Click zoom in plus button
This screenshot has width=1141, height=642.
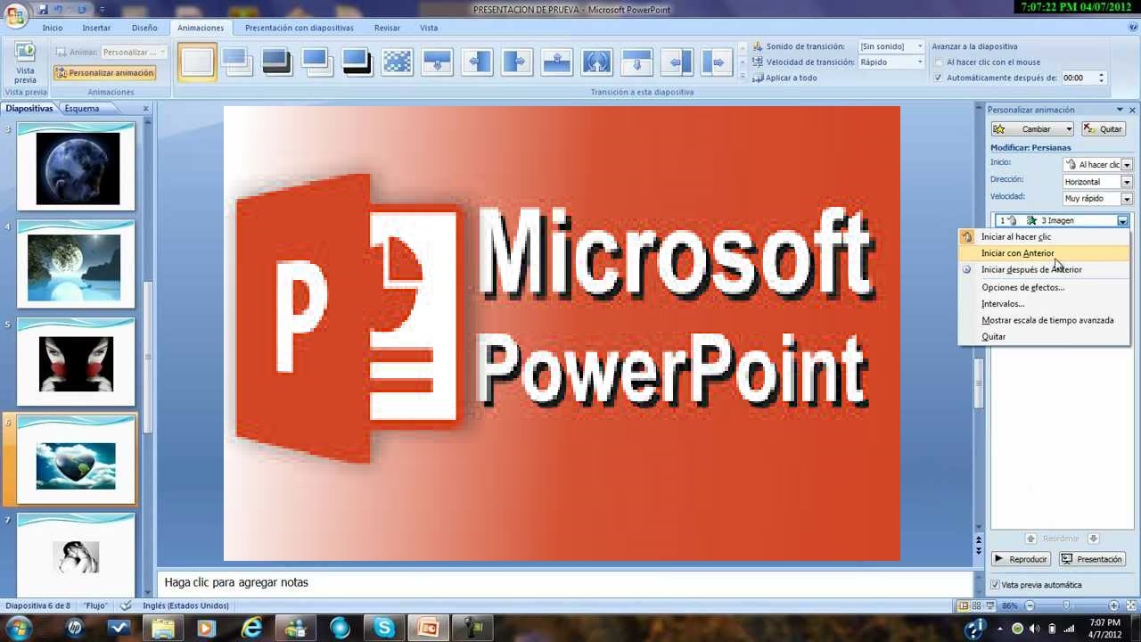[x=1114, y=605]
